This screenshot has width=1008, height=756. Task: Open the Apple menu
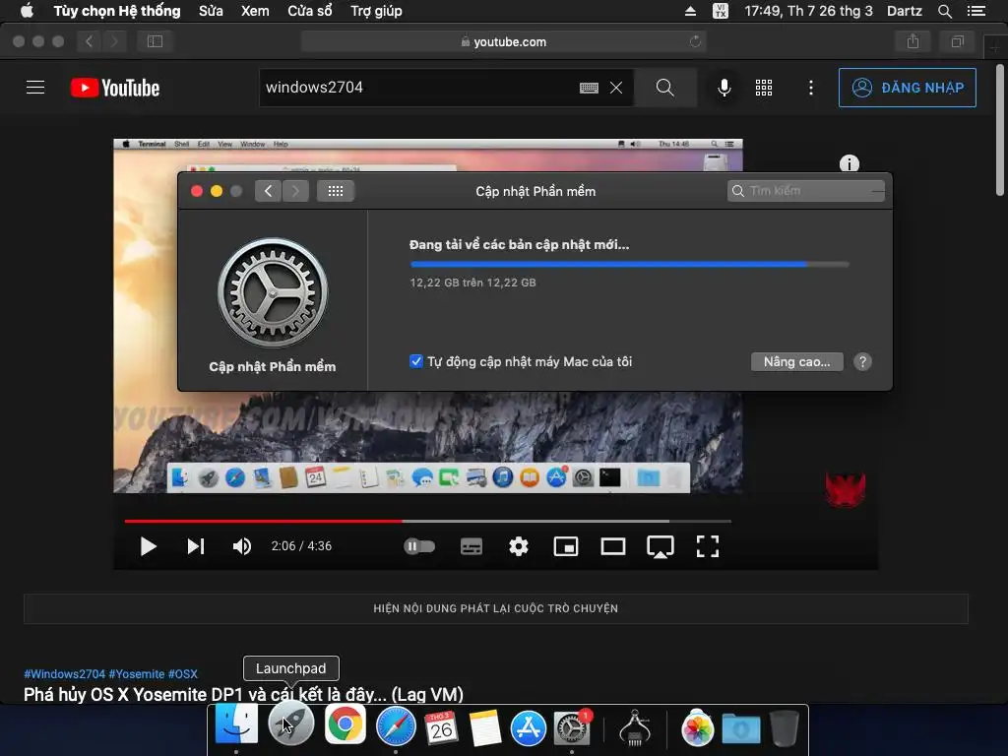[x=27, y=11]
